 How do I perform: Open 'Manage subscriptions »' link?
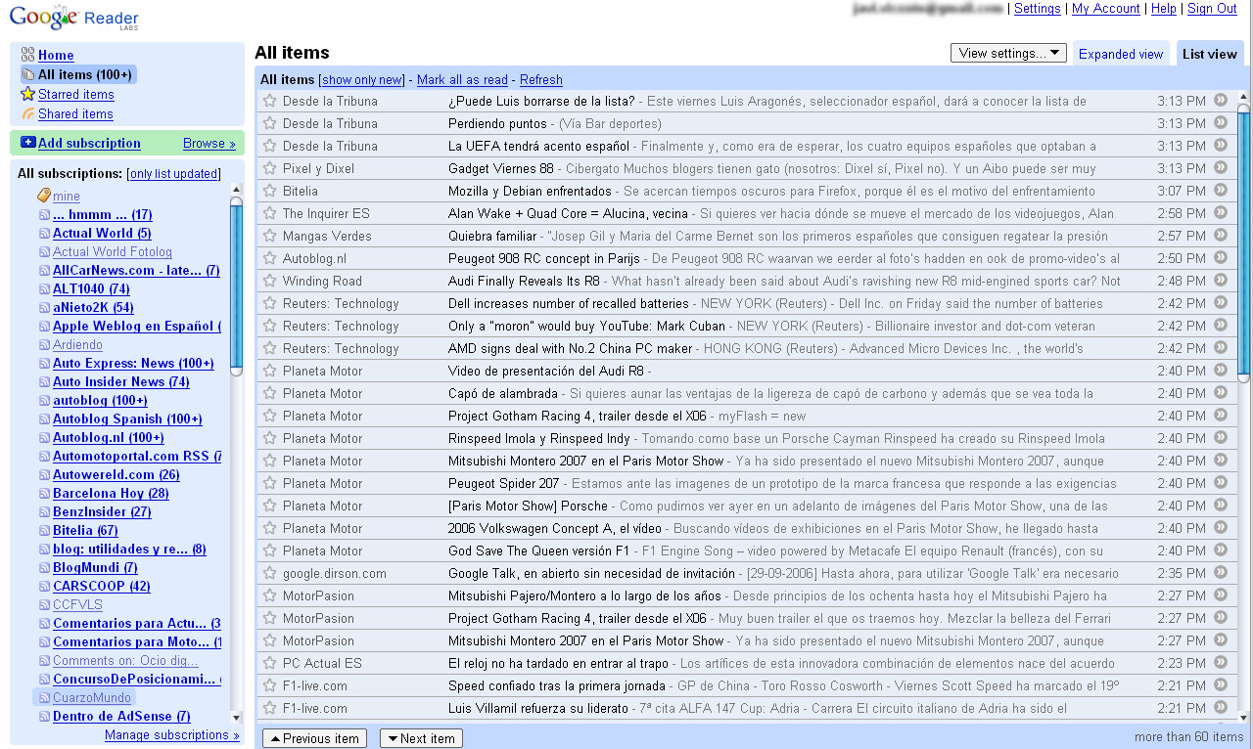pyautogui.click(x=172, y=735)
